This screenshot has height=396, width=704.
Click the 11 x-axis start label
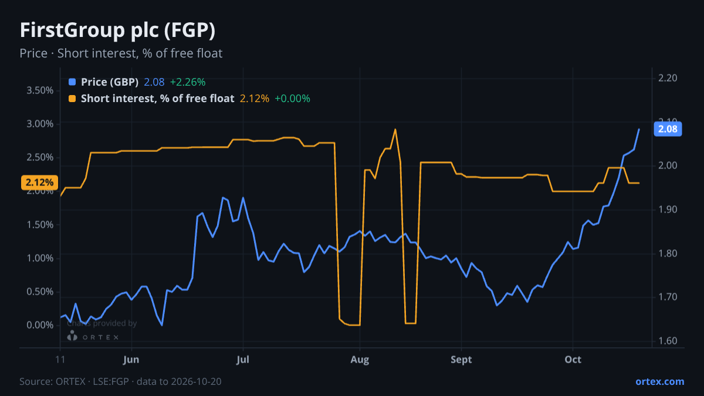point(60,359)
